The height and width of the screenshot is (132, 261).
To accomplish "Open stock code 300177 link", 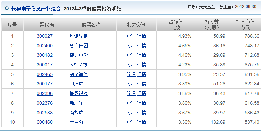I will [x=45, y=84].
